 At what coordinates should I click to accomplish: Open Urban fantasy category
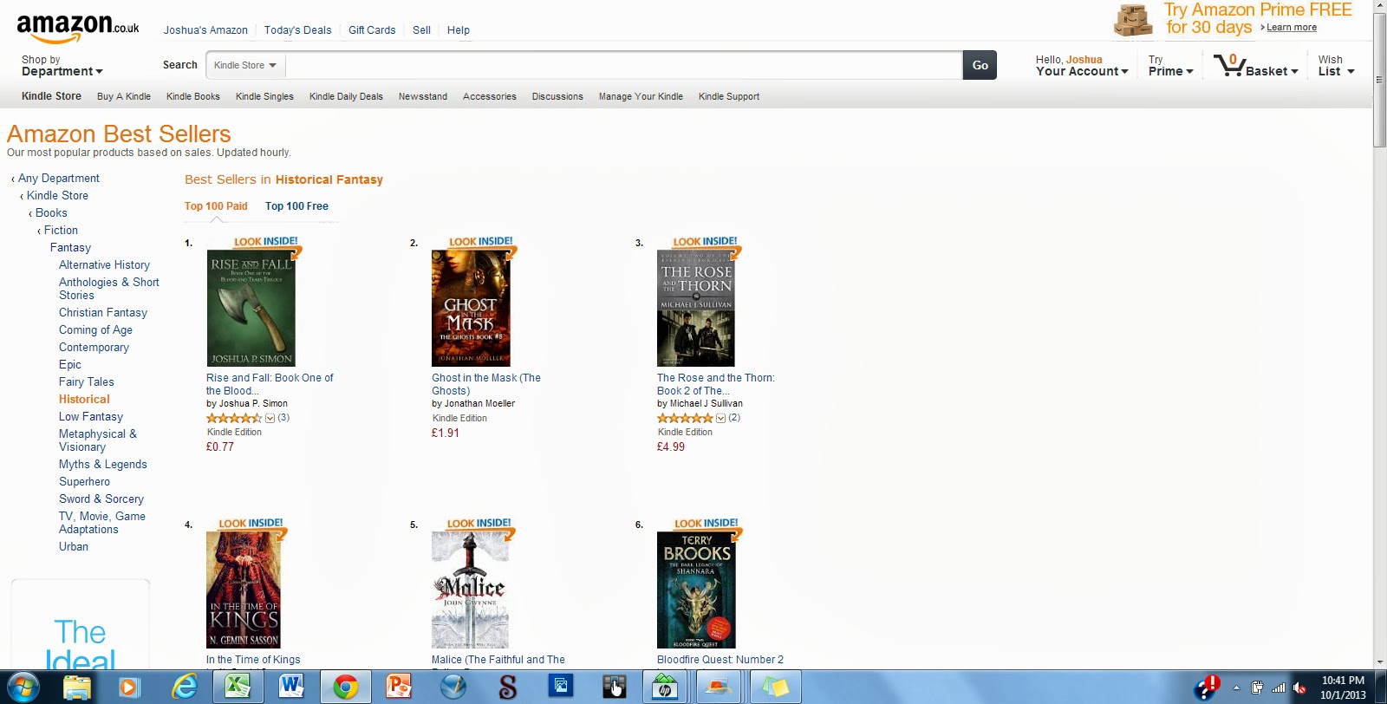74,547
